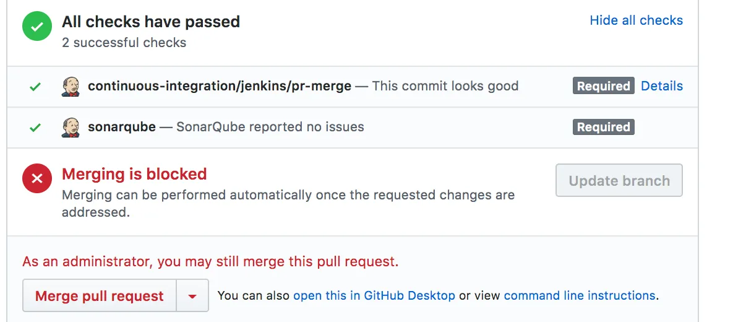Click the 2 successful checks summary text
Screen dimensions: 746x322
(x=124, y=43)
